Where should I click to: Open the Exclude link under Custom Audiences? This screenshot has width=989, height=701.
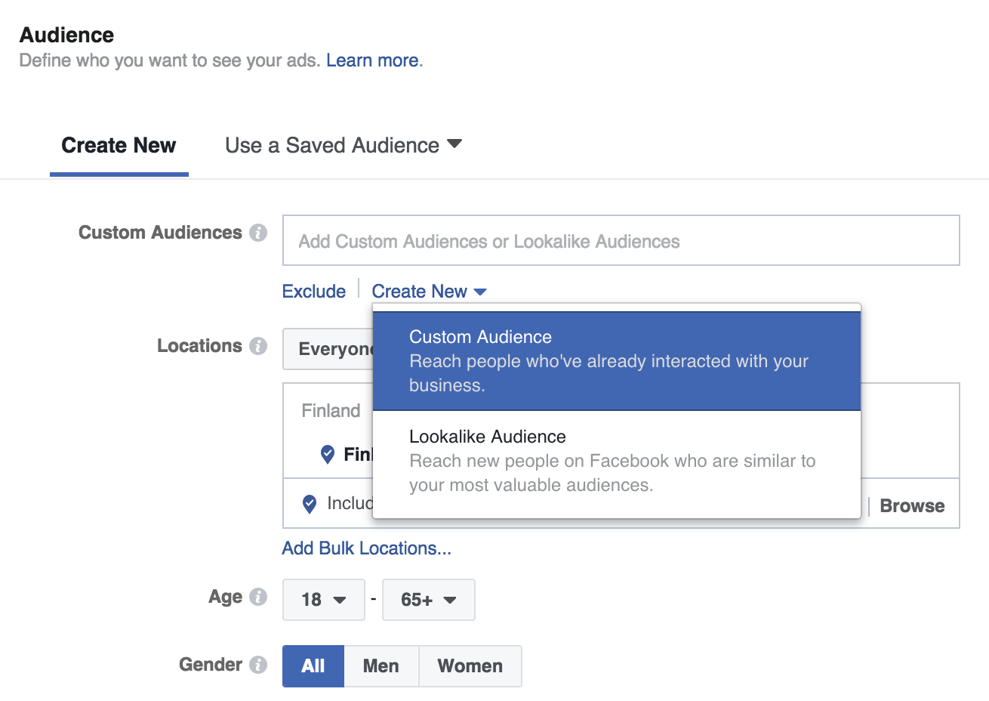point(314,292)
